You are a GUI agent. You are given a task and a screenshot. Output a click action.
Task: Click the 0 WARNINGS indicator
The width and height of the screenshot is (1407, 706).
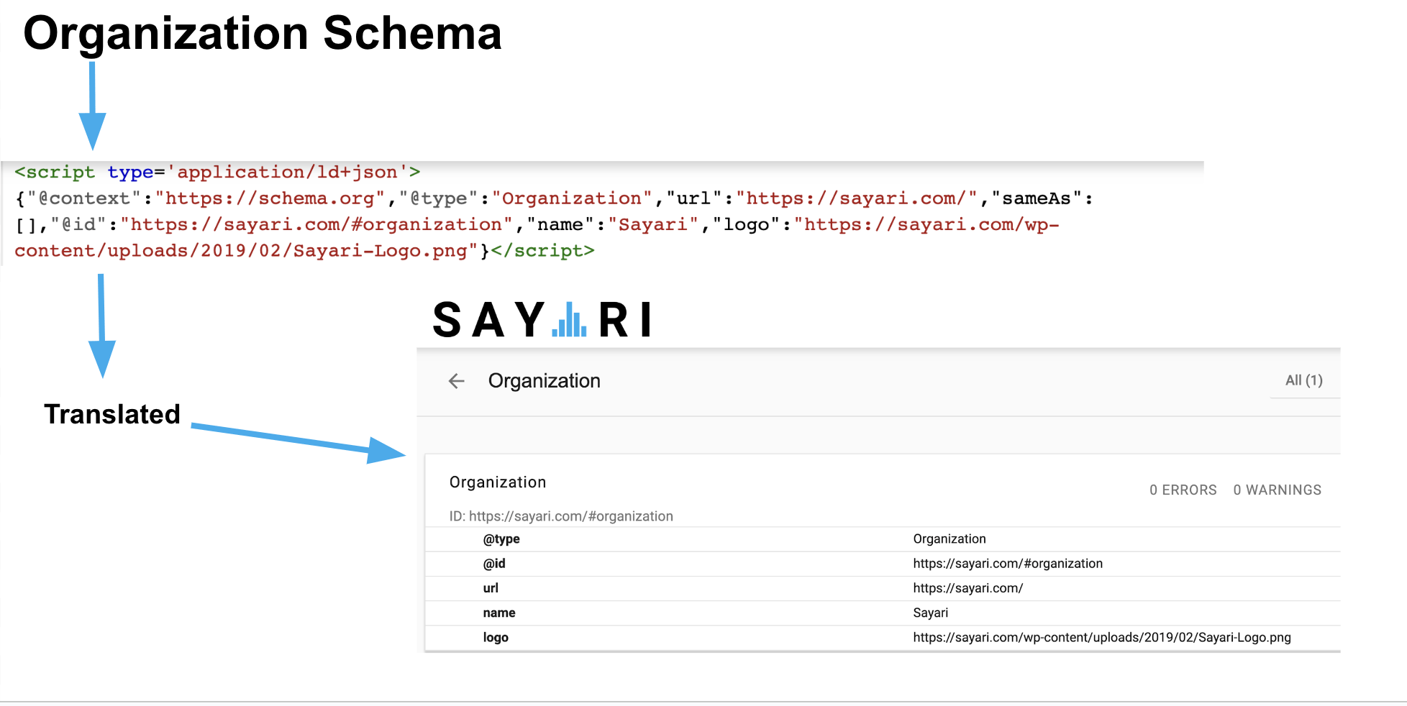(1278, 490)
